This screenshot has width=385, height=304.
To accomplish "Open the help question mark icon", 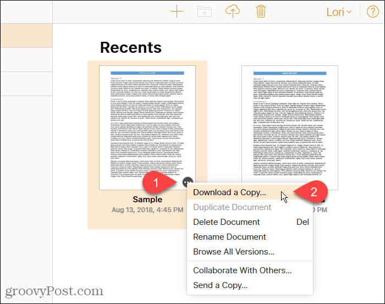I will point(372,12).
